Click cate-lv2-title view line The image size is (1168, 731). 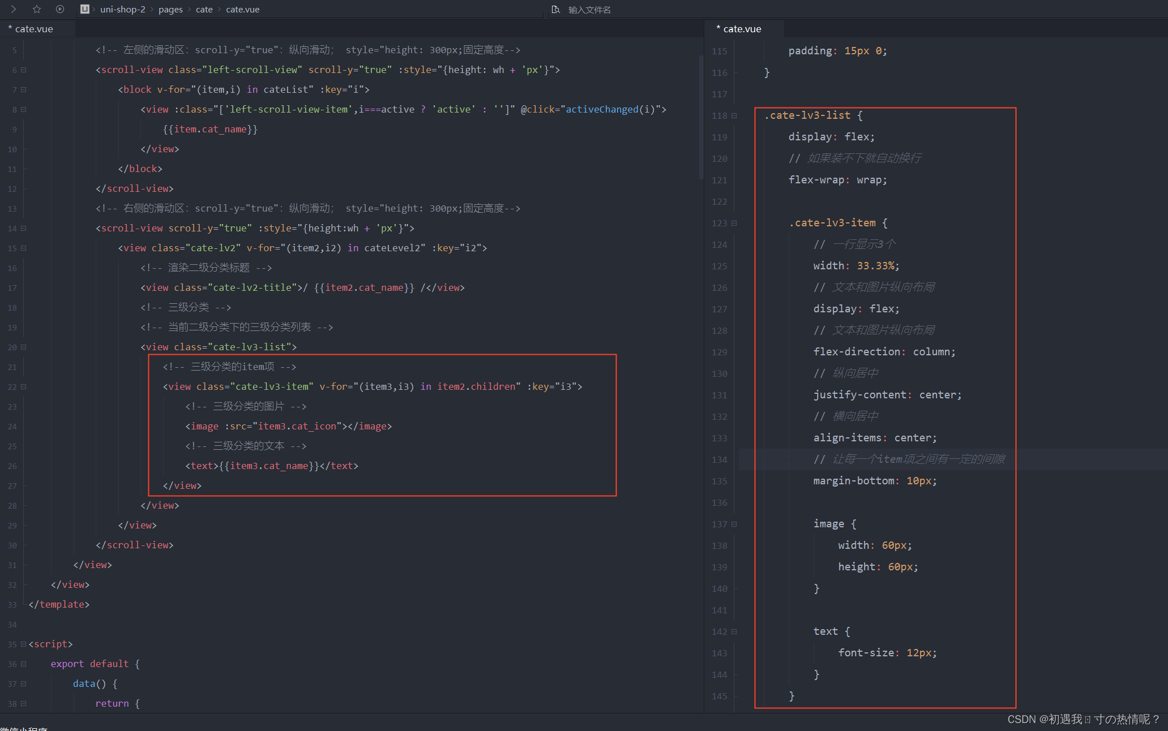pyautogui.click(x=302, y=287)
